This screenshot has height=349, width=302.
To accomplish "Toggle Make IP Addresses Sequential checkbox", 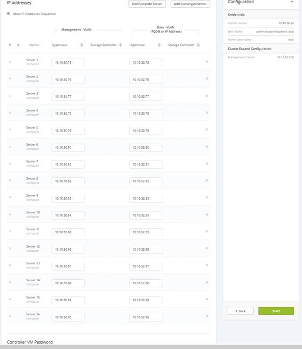I will tap(9, 14).
